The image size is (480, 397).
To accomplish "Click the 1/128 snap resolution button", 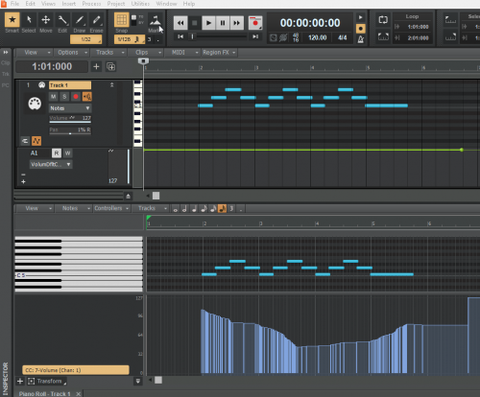I will point(130,39).
